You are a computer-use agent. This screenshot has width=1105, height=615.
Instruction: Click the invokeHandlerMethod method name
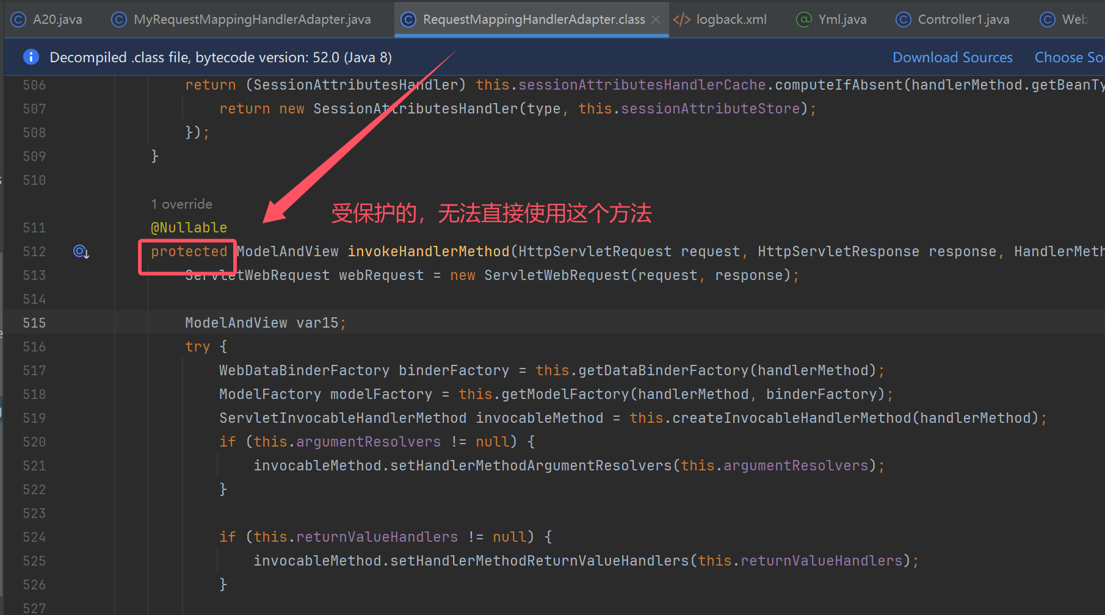click(x=429, y=251)
